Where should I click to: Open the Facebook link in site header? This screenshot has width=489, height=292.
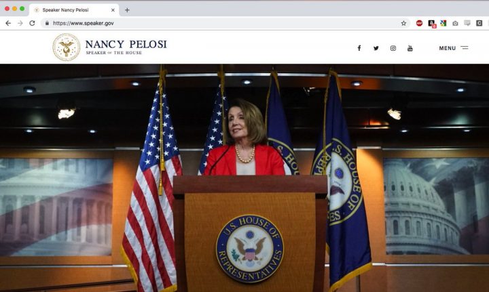pyautogui.click(x=359, y=48)
